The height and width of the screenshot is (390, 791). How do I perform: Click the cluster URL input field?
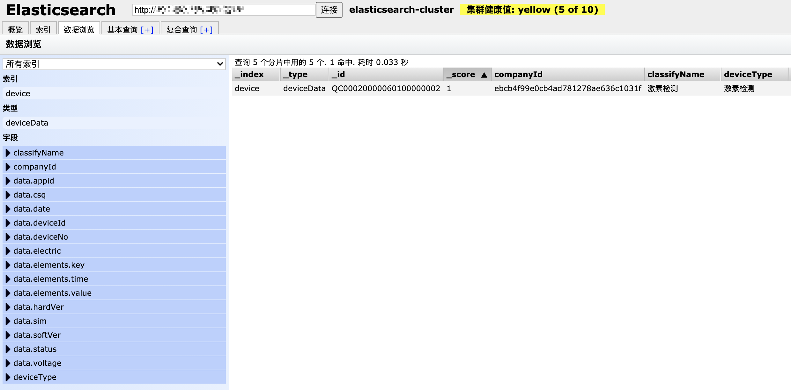click(x=223, y=10)
